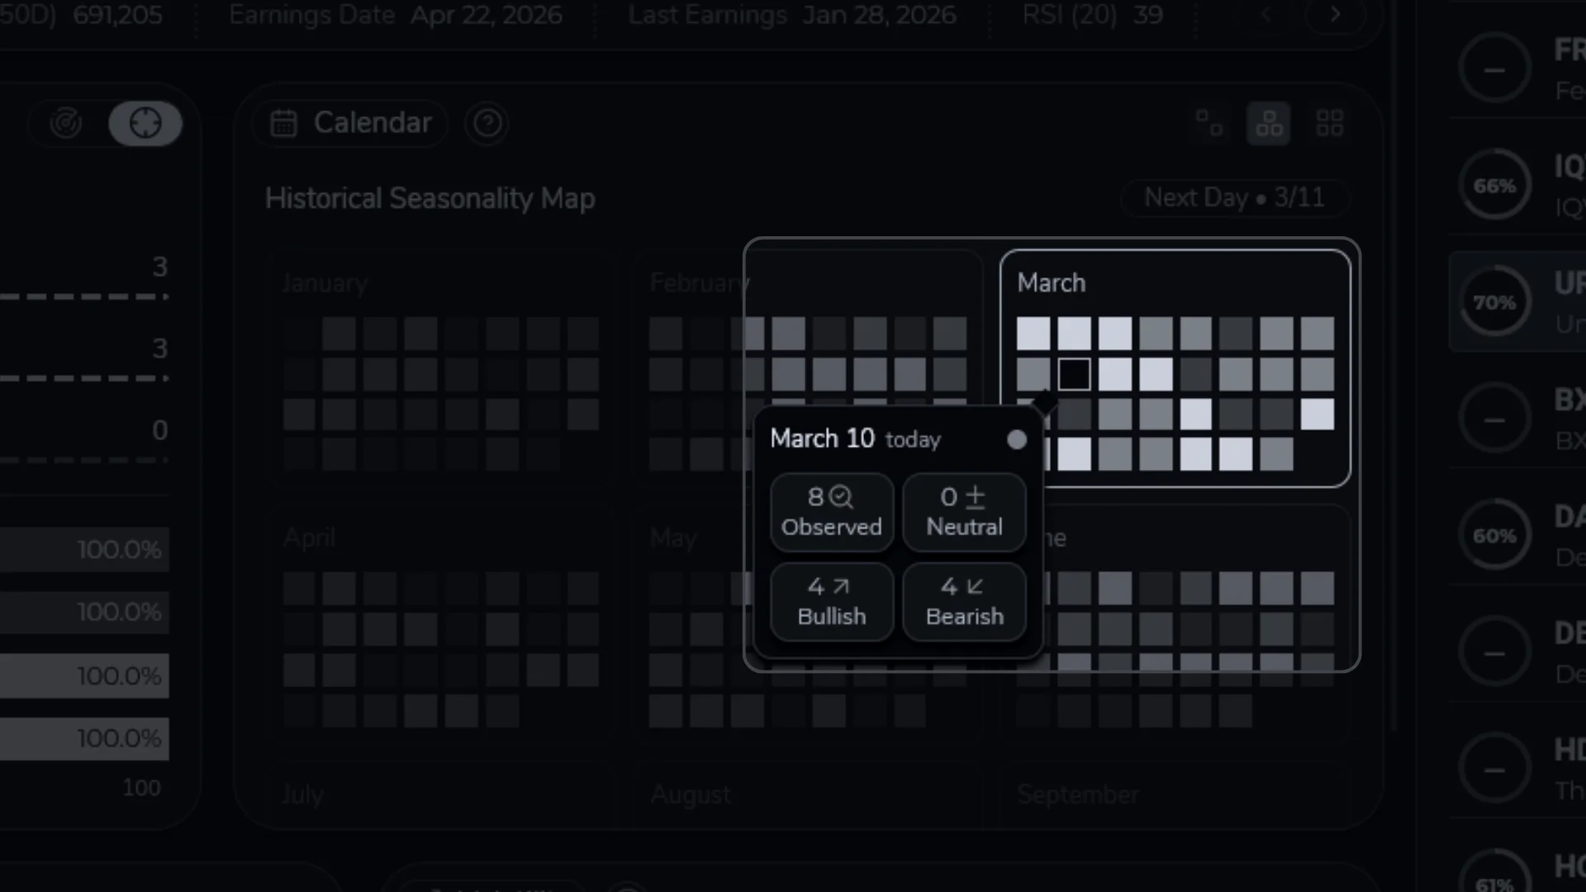Click the Observed magnifier icon in the tooltip

coord(840,496)
